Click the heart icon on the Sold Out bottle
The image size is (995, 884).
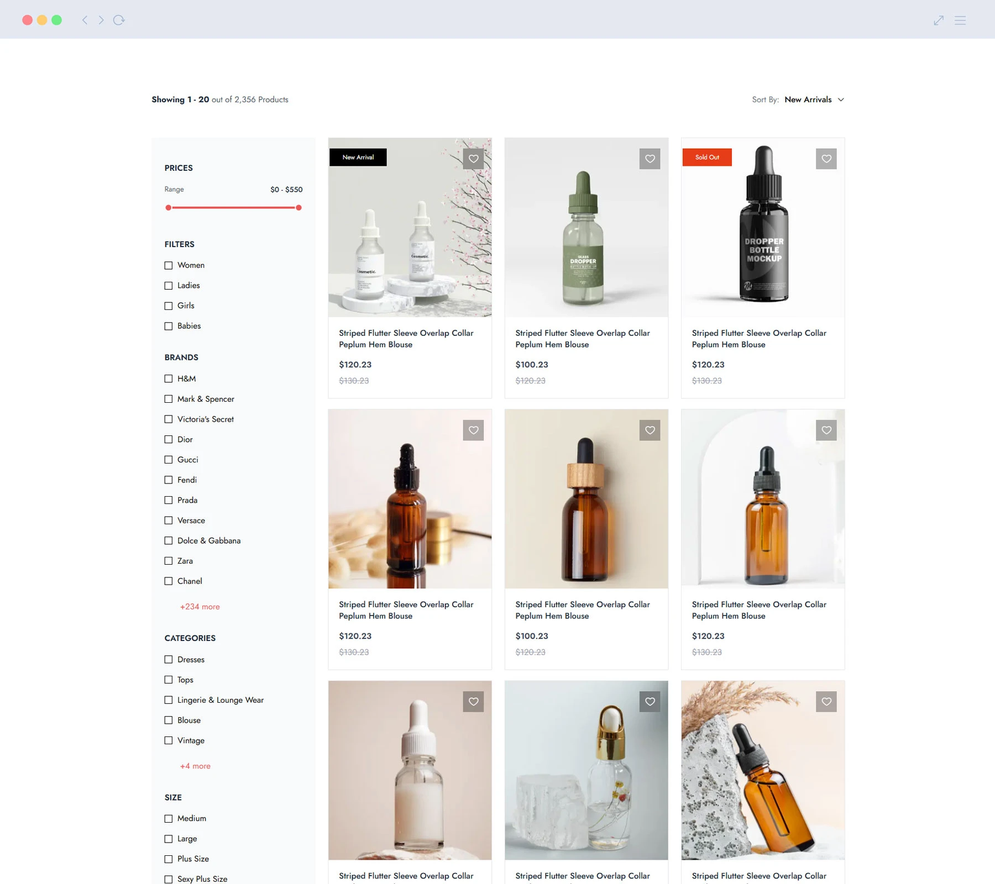[x=826, y=159]
